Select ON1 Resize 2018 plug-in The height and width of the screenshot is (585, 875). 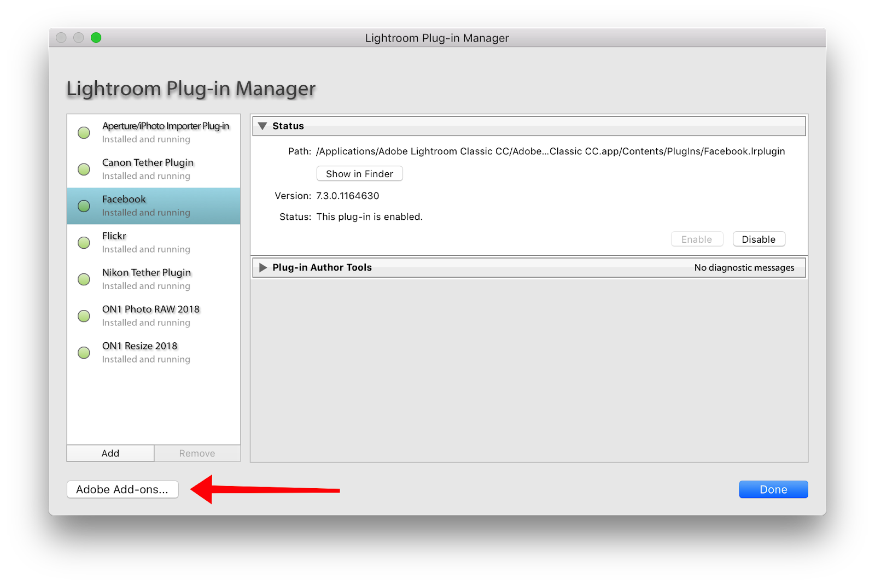click(x=154, y=353)
